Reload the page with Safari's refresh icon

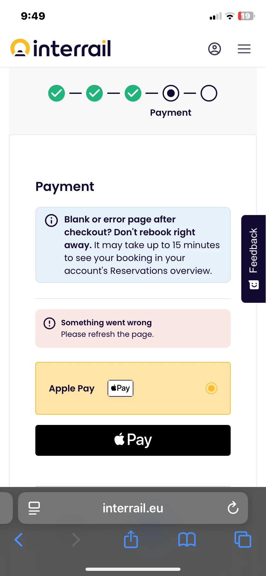pyautogui.click(x=233, y=508)
